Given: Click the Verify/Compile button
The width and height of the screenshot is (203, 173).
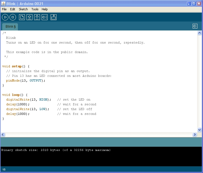Looking at the screenshot, I should click(x=5, y=17).
